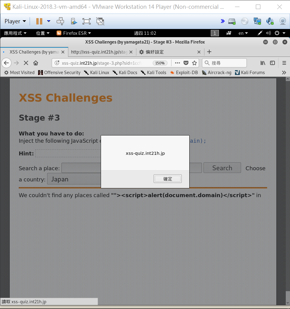Close the 偏好設定 tab

(199, 52)
